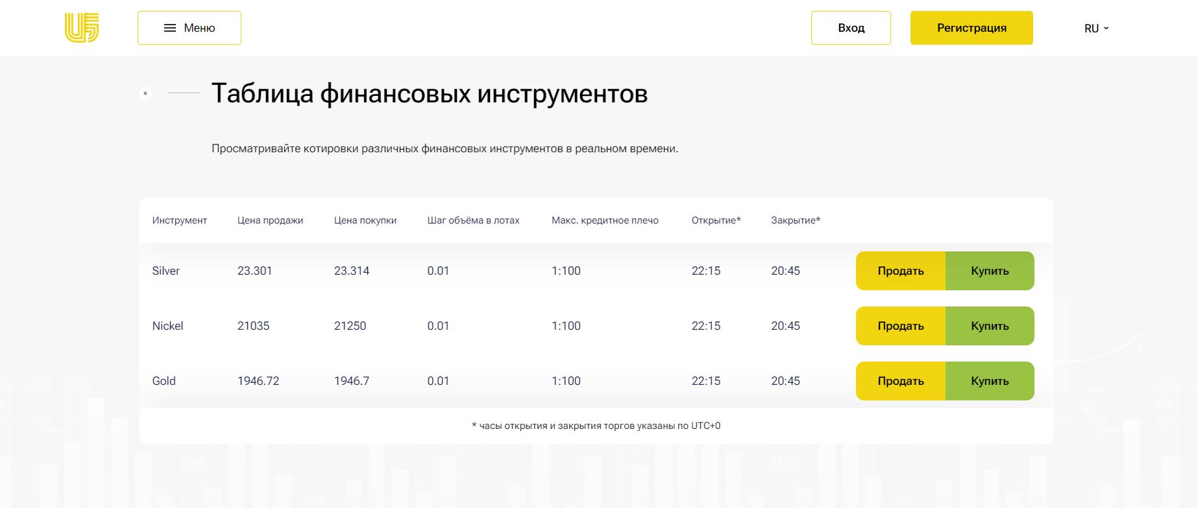Click the Макс. кредитное плечо header
Image resolution: width=1198 pixels, height=508 pixels.
[x=605, y=220]
